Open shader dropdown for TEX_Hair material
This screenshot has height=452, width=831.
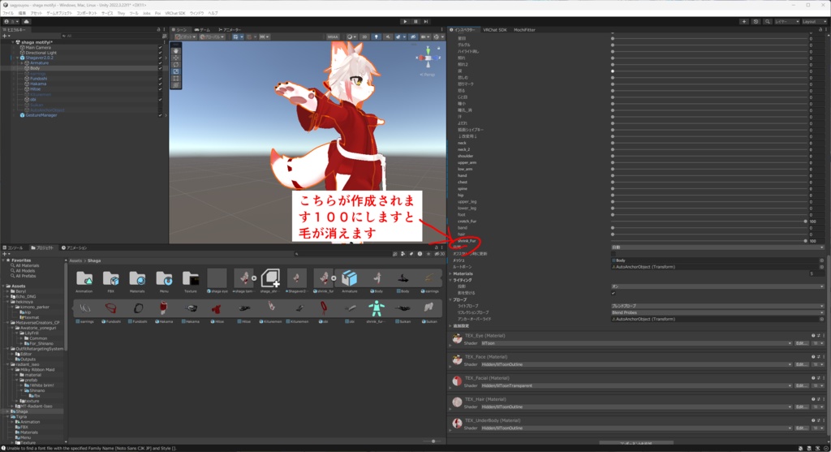pos(636,407)
